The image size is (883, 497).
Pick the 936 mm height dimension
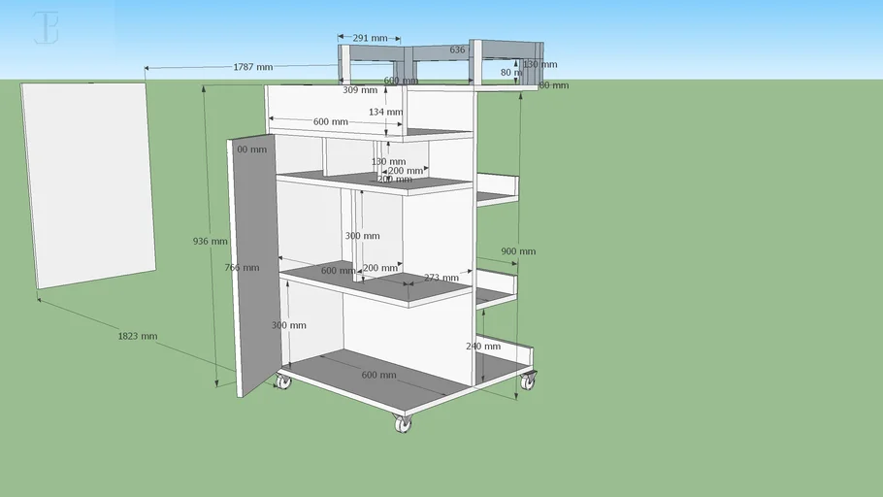pos(210,241)
